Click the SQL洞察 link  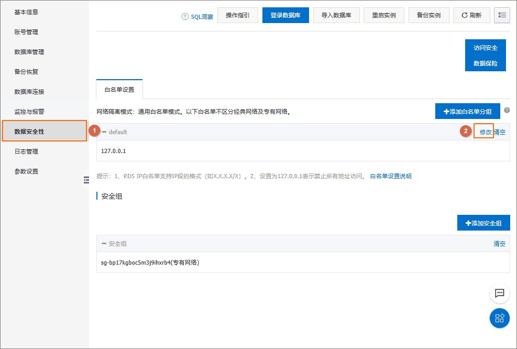[202, 16]
